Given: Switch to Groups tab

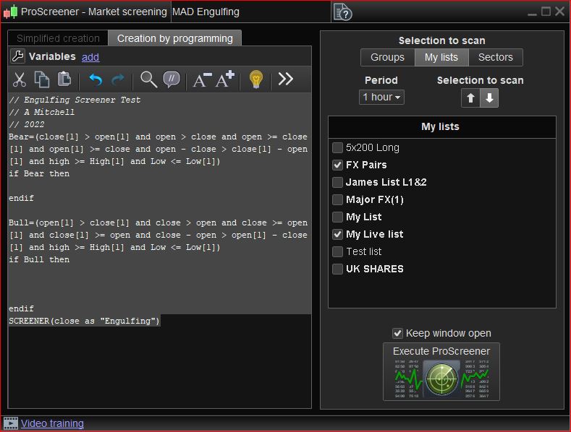Looking at the screenshot, I should [x=387, y=57].
